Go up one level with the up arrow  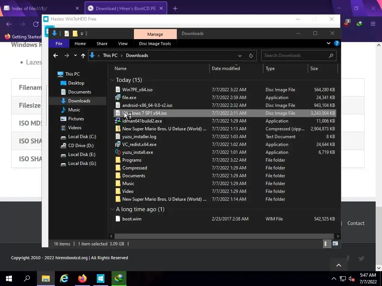tap(83, 56)
